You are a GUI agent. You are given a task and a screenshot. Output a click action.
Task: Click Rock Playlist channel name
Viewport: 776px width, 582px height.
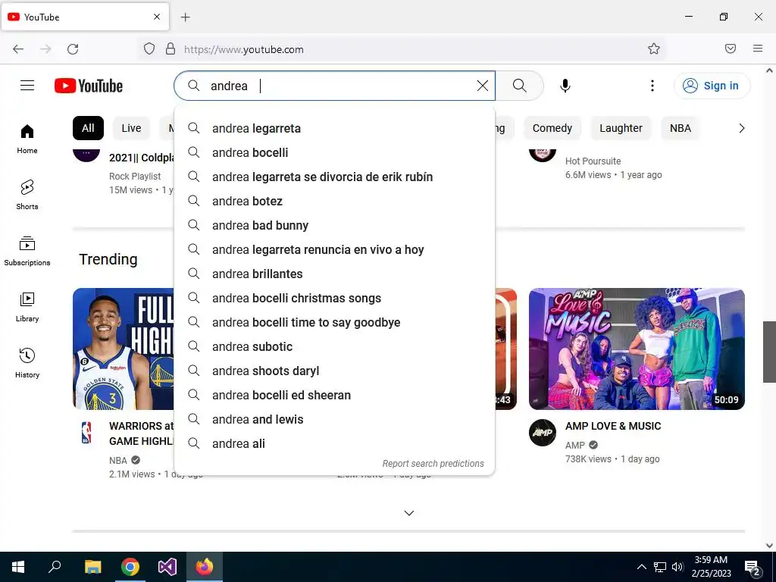click(135, 176)
